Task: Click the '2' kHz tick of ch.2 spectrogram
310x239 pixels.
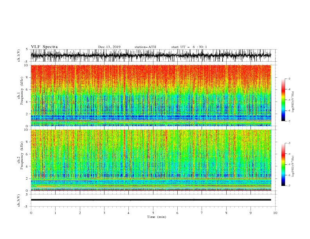Action: coord(27,178)
